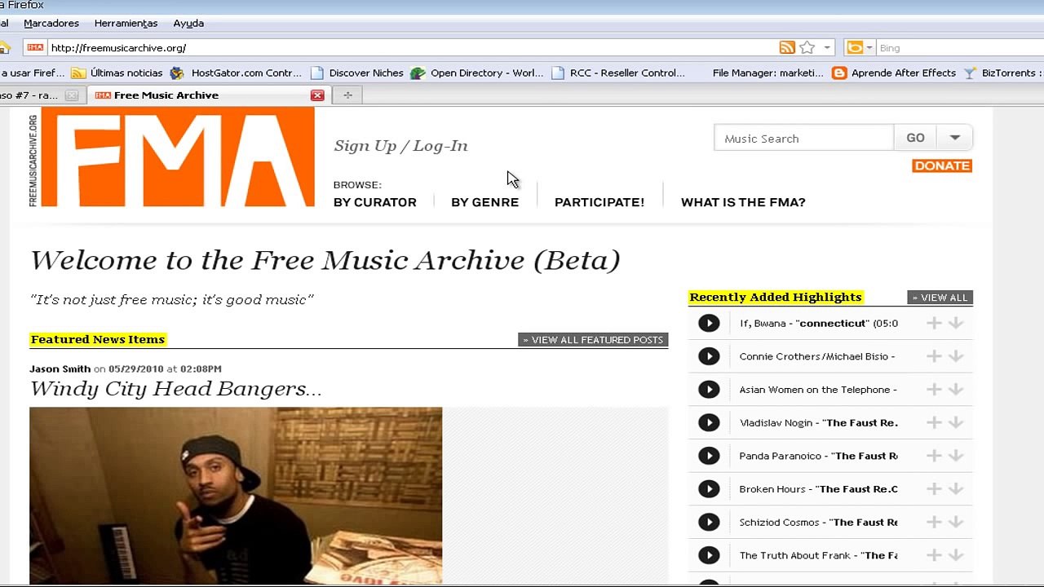Add The Truth About Frank with plus icon
The width and height of the screenshot is (1044, 587).
tap(934, 555)
